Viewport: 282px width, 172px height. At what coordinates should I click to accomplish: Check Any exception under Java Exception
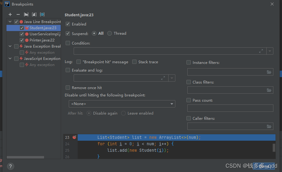pos(22,53)
